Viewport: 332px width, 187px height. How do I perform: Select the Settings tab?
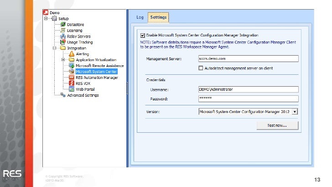tap(158, 17)
